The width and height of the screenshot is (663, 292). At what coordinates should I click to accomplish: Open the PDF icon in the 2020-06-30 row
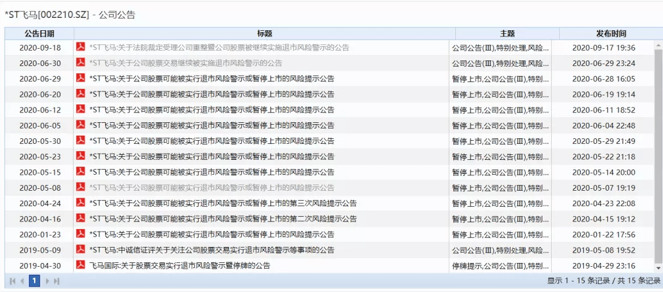(x=81, y=62)
